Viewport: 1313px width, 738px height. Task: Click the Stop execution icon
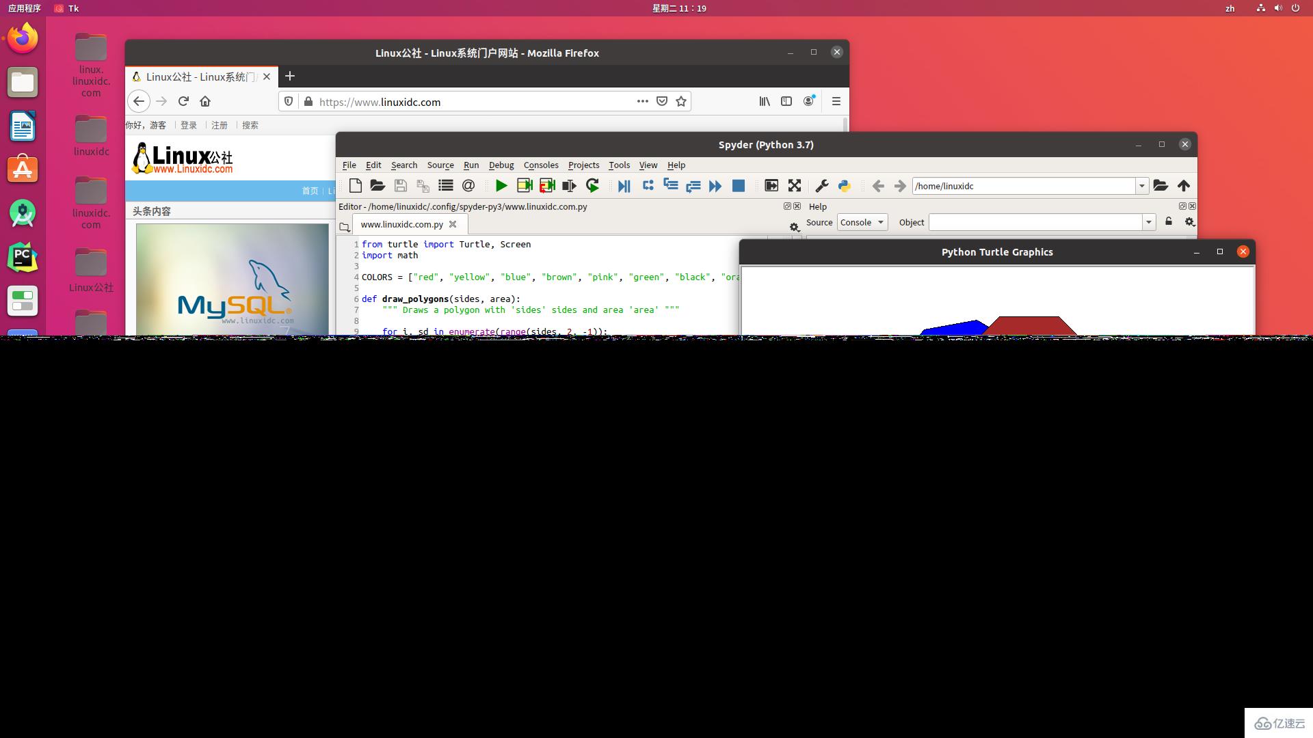(x=739, y=186)
